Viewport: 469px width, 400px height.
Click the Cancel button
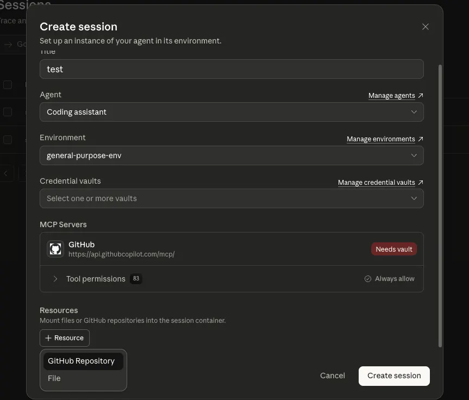click(332, 376)
